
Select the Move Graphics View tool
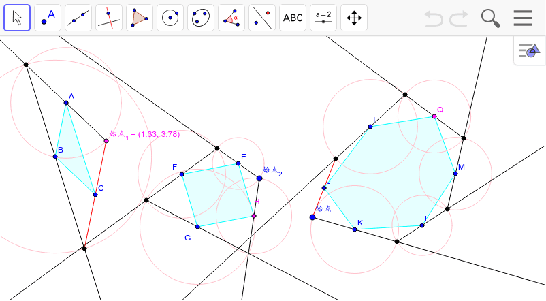click(354, 18)
